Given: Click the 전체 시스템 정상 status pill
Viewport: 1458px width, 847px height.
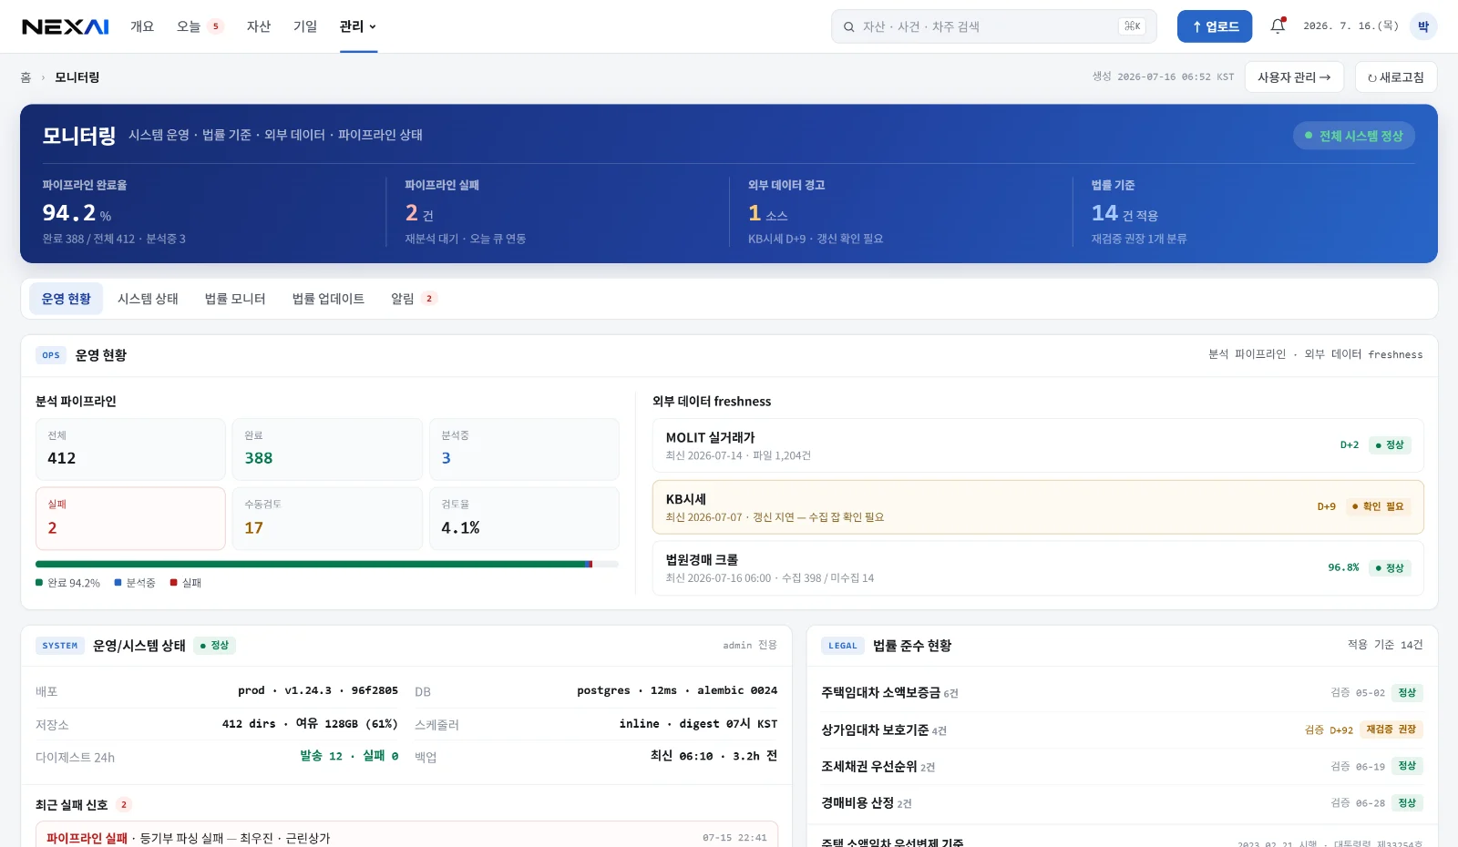Looking at the screenshot, I should click(x=1354, y=136).
